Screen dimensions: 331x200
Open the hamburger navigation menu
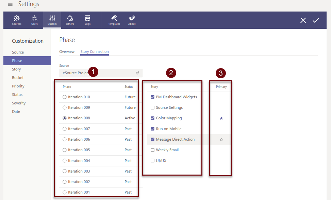coord(10,4)
